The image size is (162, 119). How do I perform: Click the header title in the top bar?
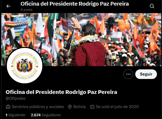tap(75, 4)
